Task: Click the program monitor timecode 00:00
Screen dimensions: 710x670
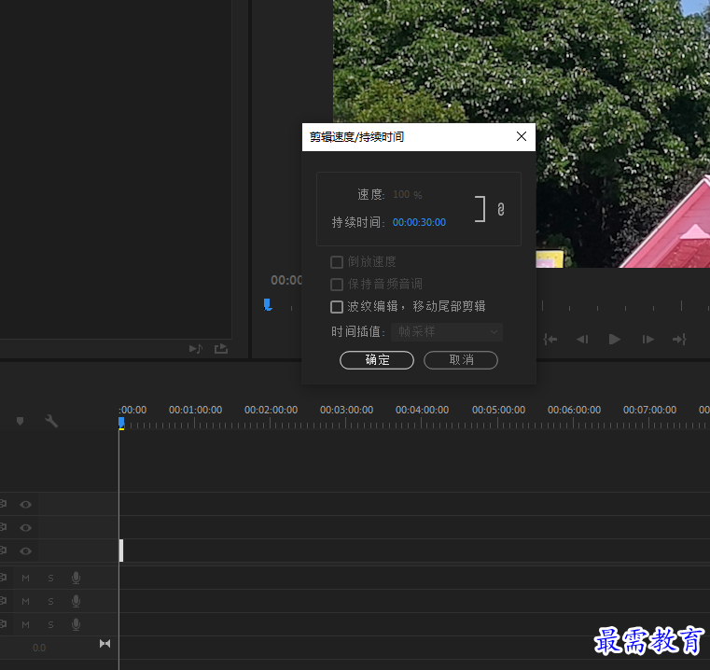Action: pyautogui.click(x=286, y=281)
